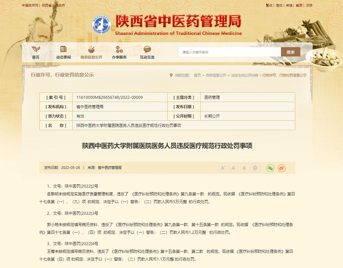The height and width of the screenshot is (268, 343).
Task: Click breadcrumb 行政许可、行政处罚信息公示 link
Action: tap(284, 75)
